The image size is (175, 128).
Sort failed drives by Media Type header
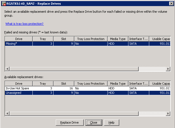point(118,39)
